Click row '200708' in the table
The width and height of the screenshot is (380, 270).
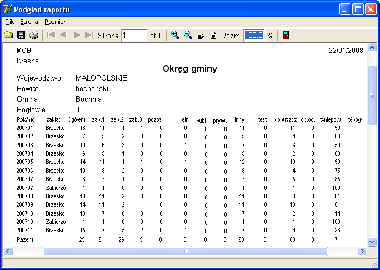190,196
